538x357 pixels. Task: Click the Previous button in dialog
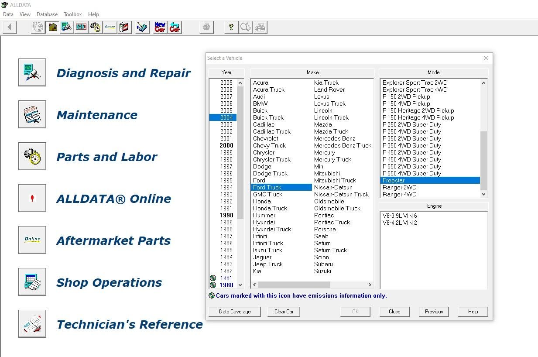[x=434, y=312]
